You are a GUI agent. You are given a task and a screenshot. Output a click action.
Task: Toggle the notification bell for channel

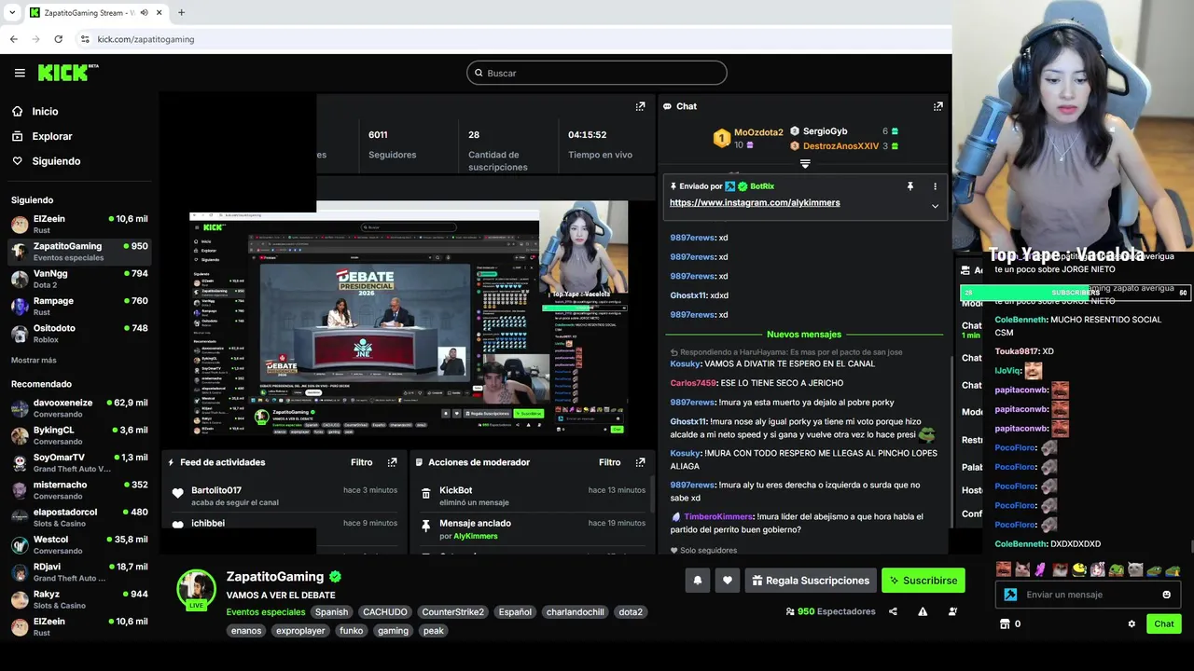pos(697,580)
